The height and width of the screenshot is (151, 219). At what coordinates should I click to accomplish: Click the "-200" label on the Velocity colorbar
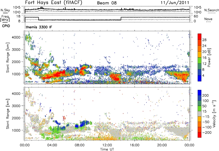207,132
